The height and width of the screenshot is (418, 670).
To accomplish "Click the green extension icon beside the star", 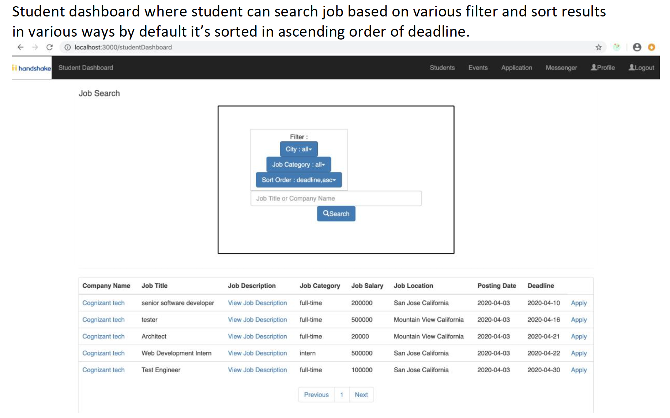I will click(x=617, y=47).
